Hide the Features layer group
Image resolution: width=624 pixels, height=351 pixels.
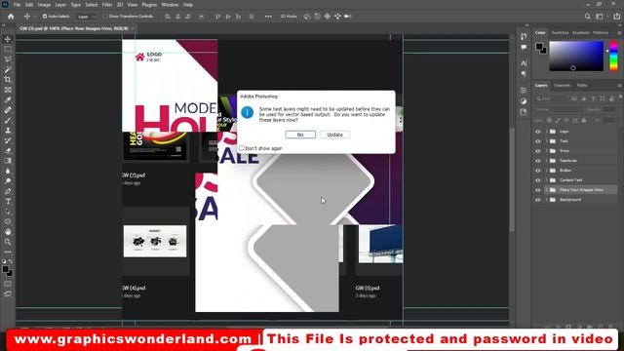(537, 161)
